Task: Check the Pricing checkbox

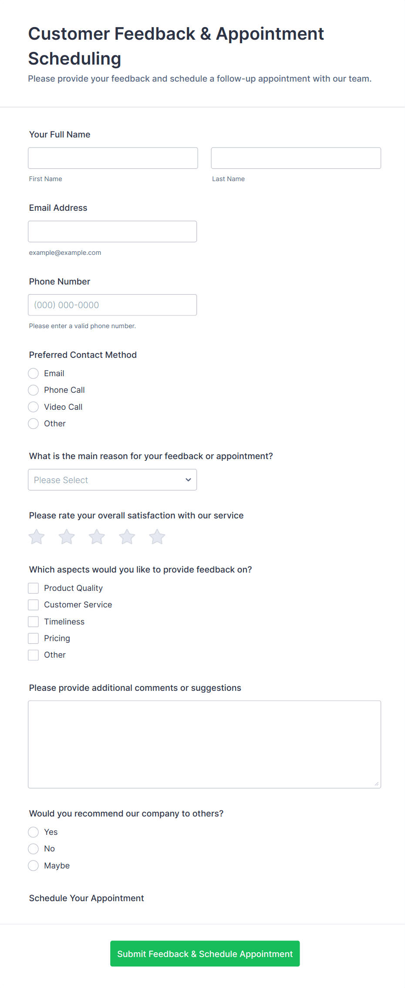Action: (34, 638)
